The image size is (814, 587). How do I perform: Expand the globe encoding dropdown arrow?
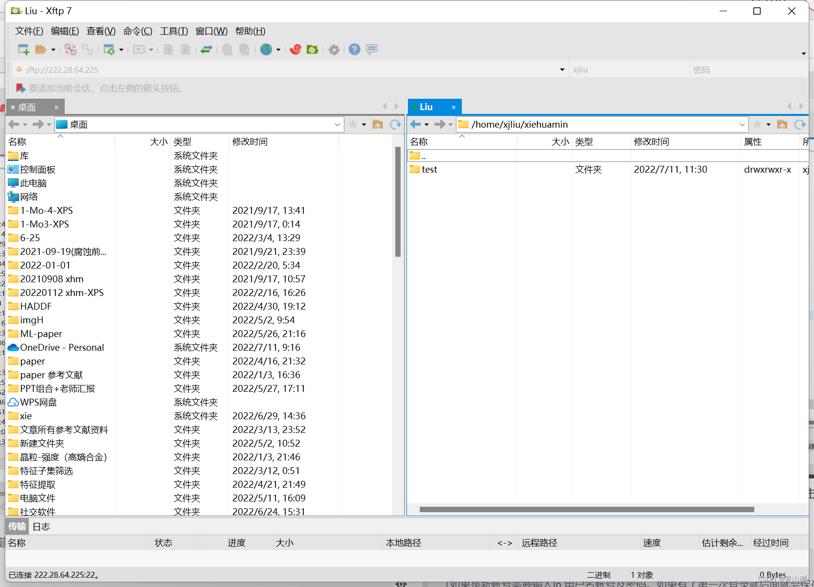pyautogui.click(x=278, y=49)
